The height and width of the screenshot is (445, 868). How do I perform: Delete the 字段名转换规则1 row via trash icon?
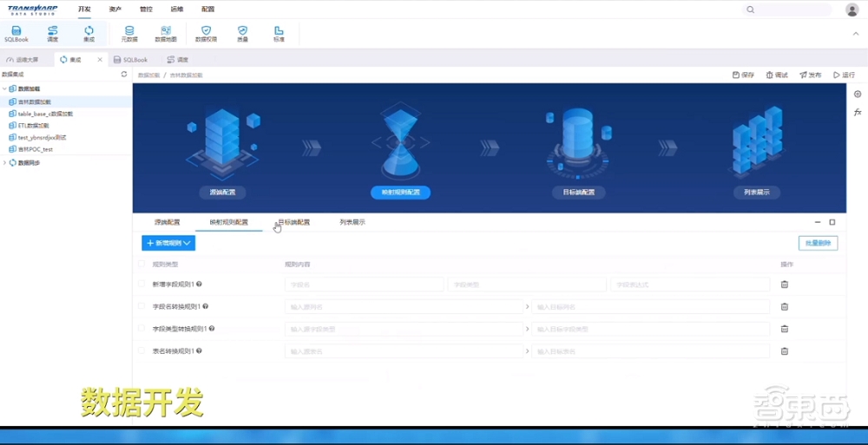pos(785,306)
